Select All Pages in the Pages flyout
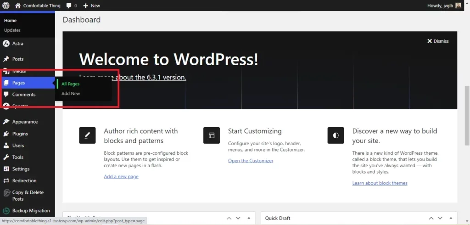This screenshot has width=470, height=225. click(70, 84)
